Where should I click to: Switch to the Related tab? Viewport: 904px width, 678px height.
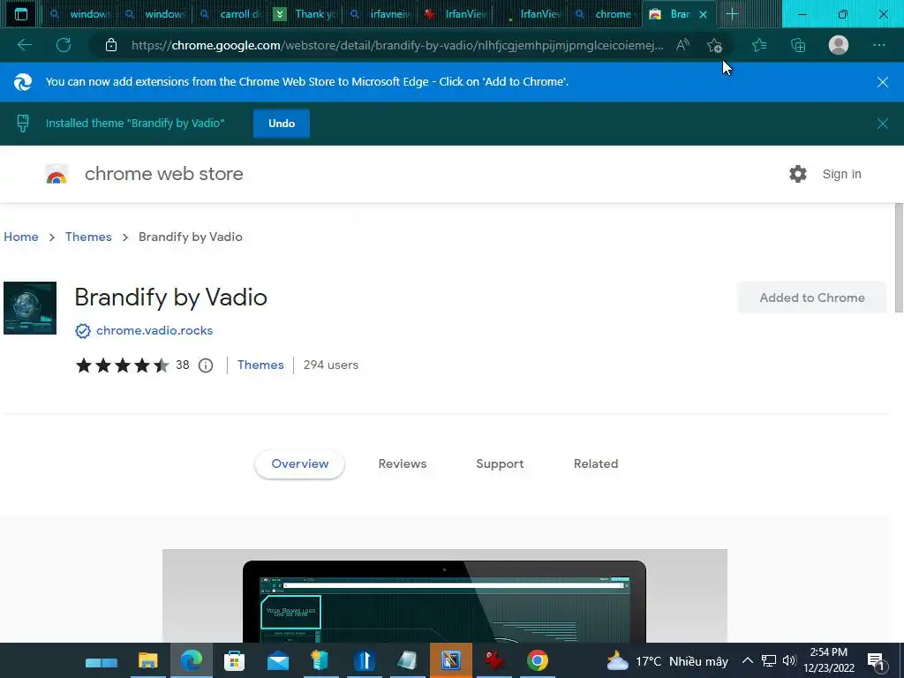pos(596,464)
